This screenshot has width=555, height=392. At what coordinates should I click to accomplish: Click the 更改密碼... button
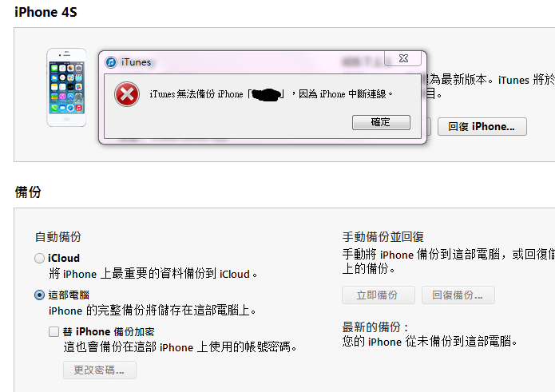100,370
